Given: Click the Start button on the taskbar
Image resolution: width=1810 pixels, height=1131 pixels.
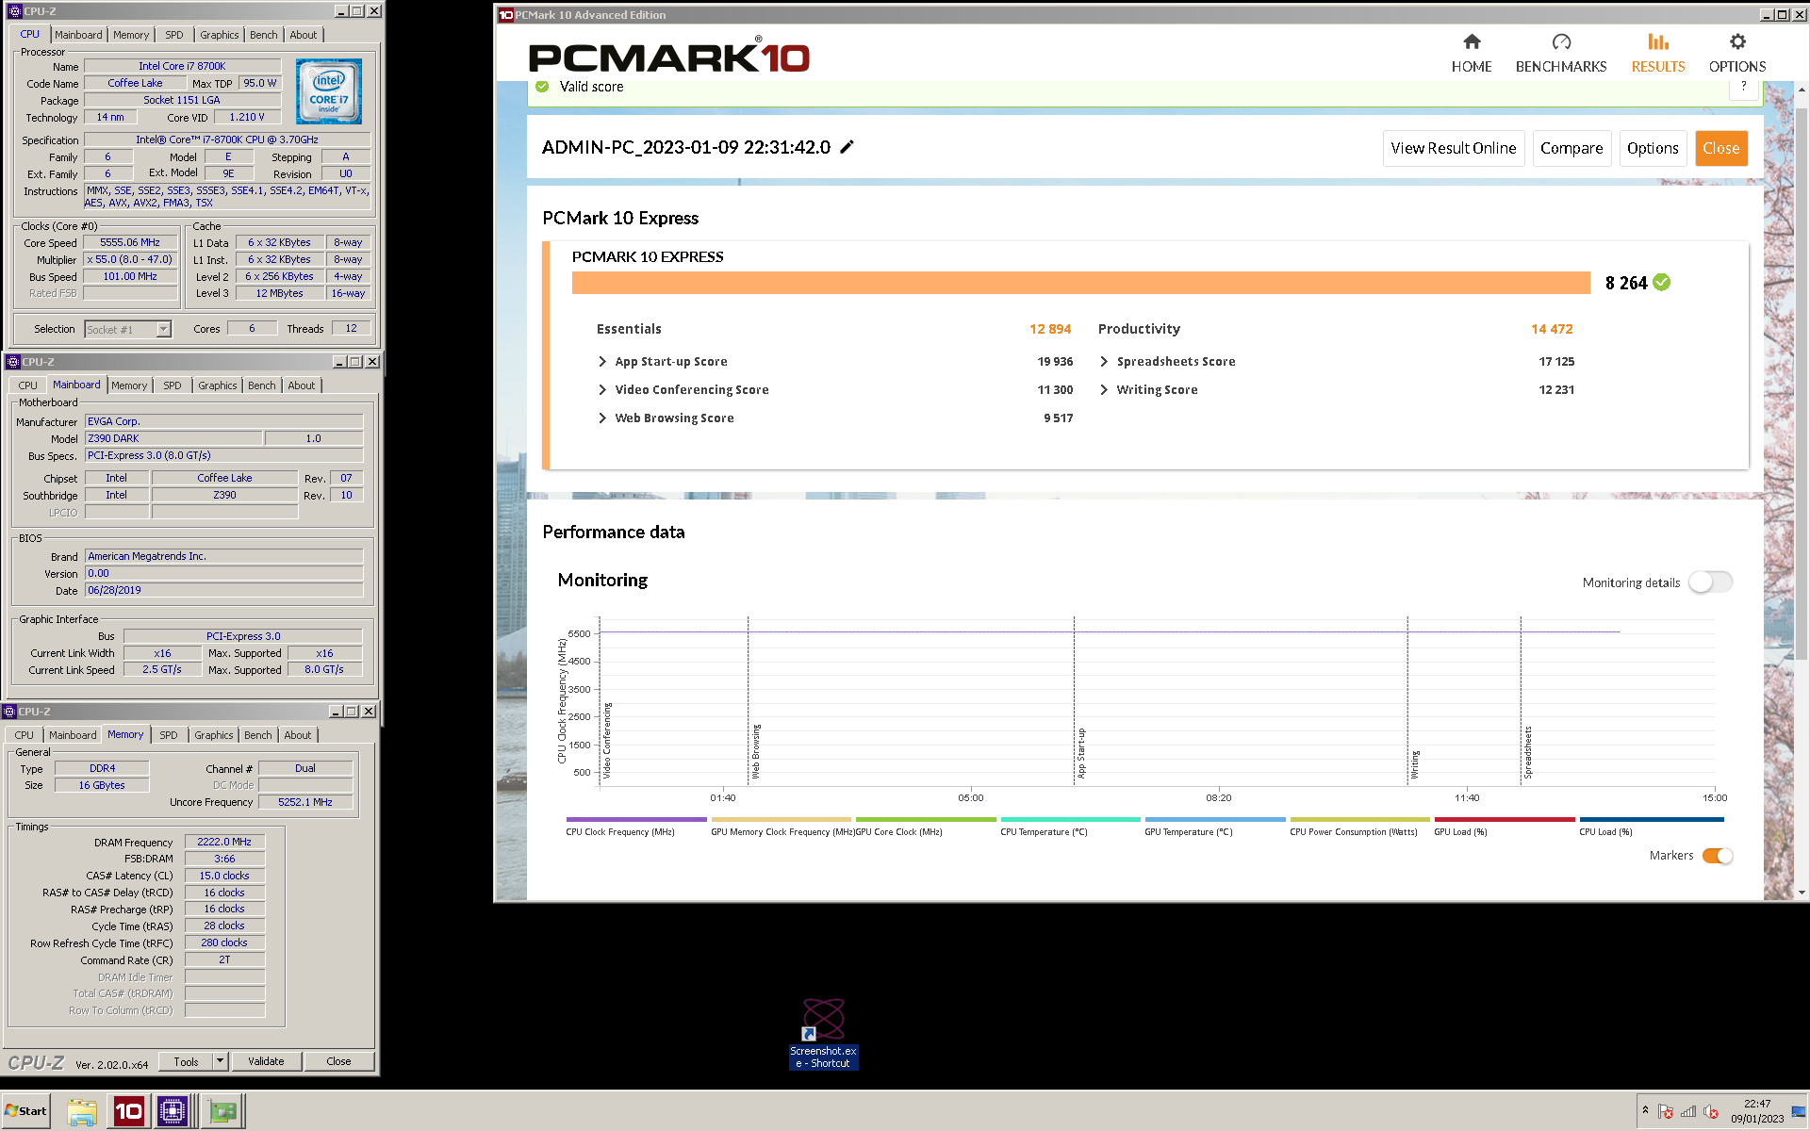Looking at the screenshot, I should pos(25,1111).
